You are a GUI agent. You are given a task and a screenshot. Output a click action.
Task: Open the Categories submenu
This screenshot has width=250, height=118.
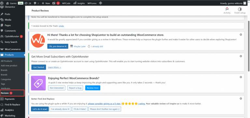[6, 79]
